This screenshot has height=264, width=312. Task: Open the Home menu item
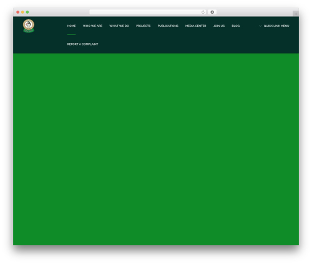71,26
